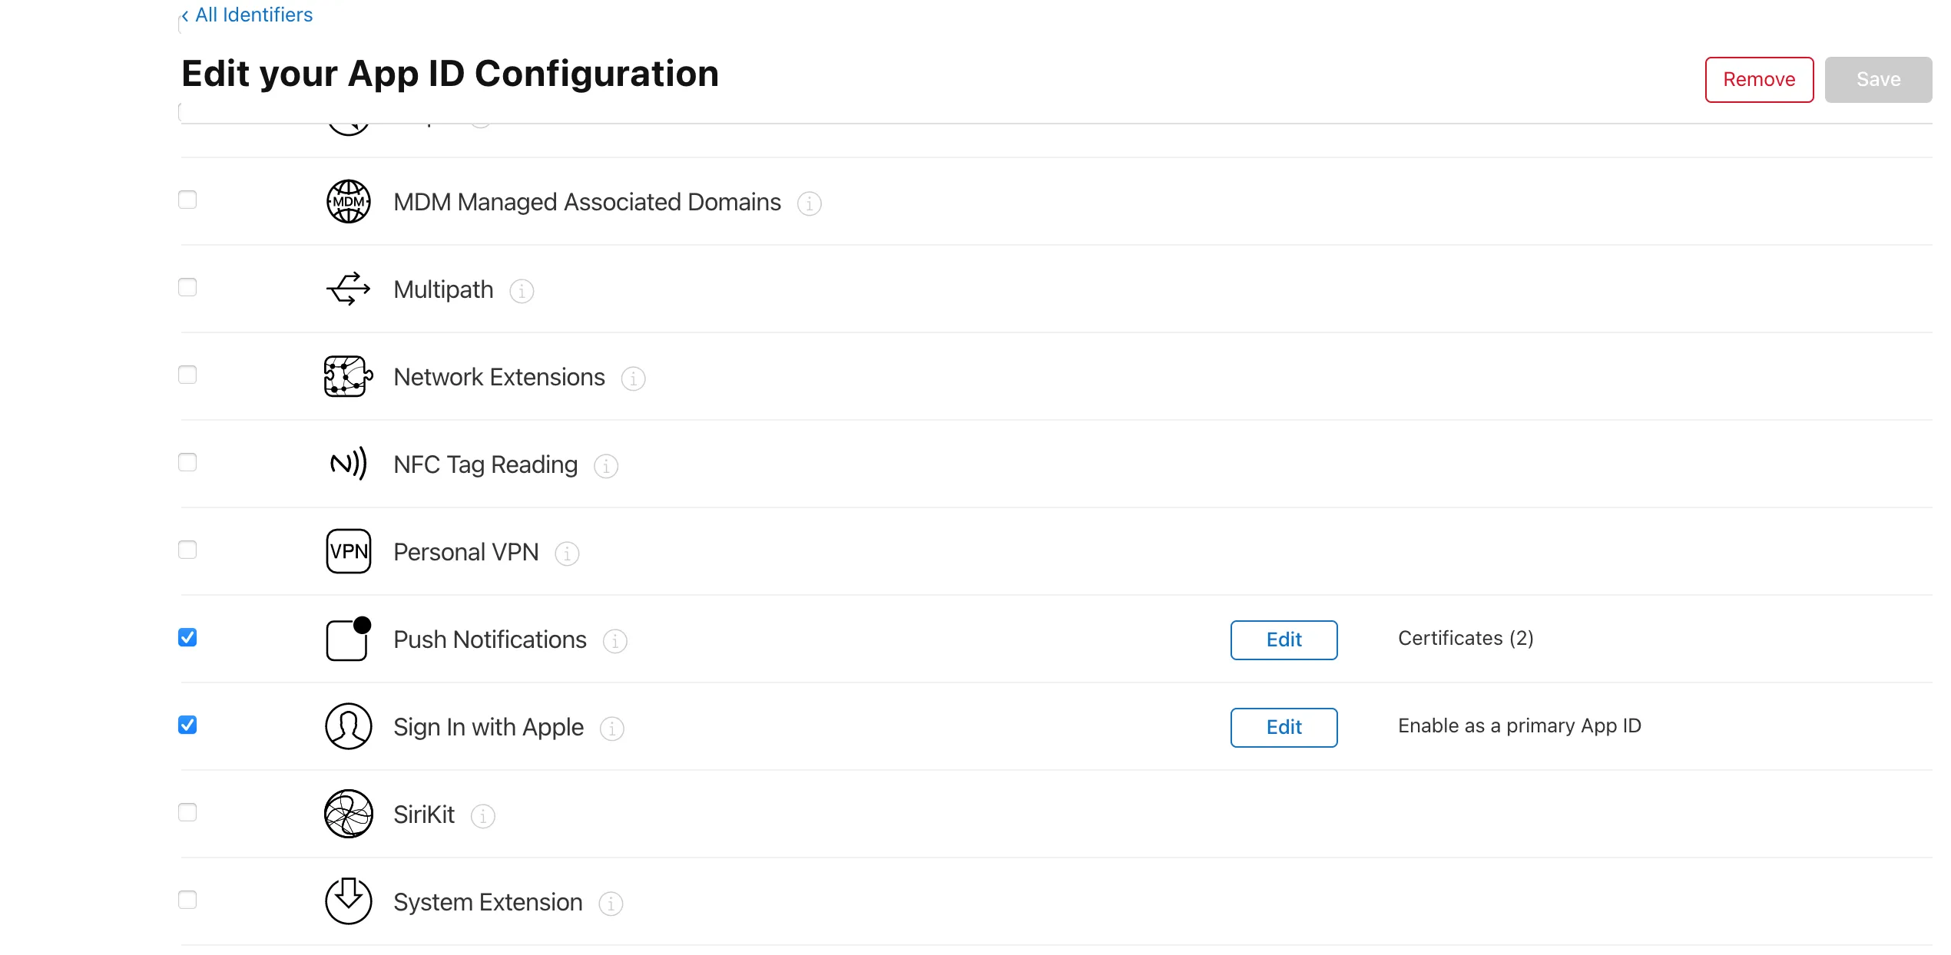Toggle the Sign In with Apple checkbox
This screenshot has width=1951, height=955.
pyautogui.click(x=189, y=726)
